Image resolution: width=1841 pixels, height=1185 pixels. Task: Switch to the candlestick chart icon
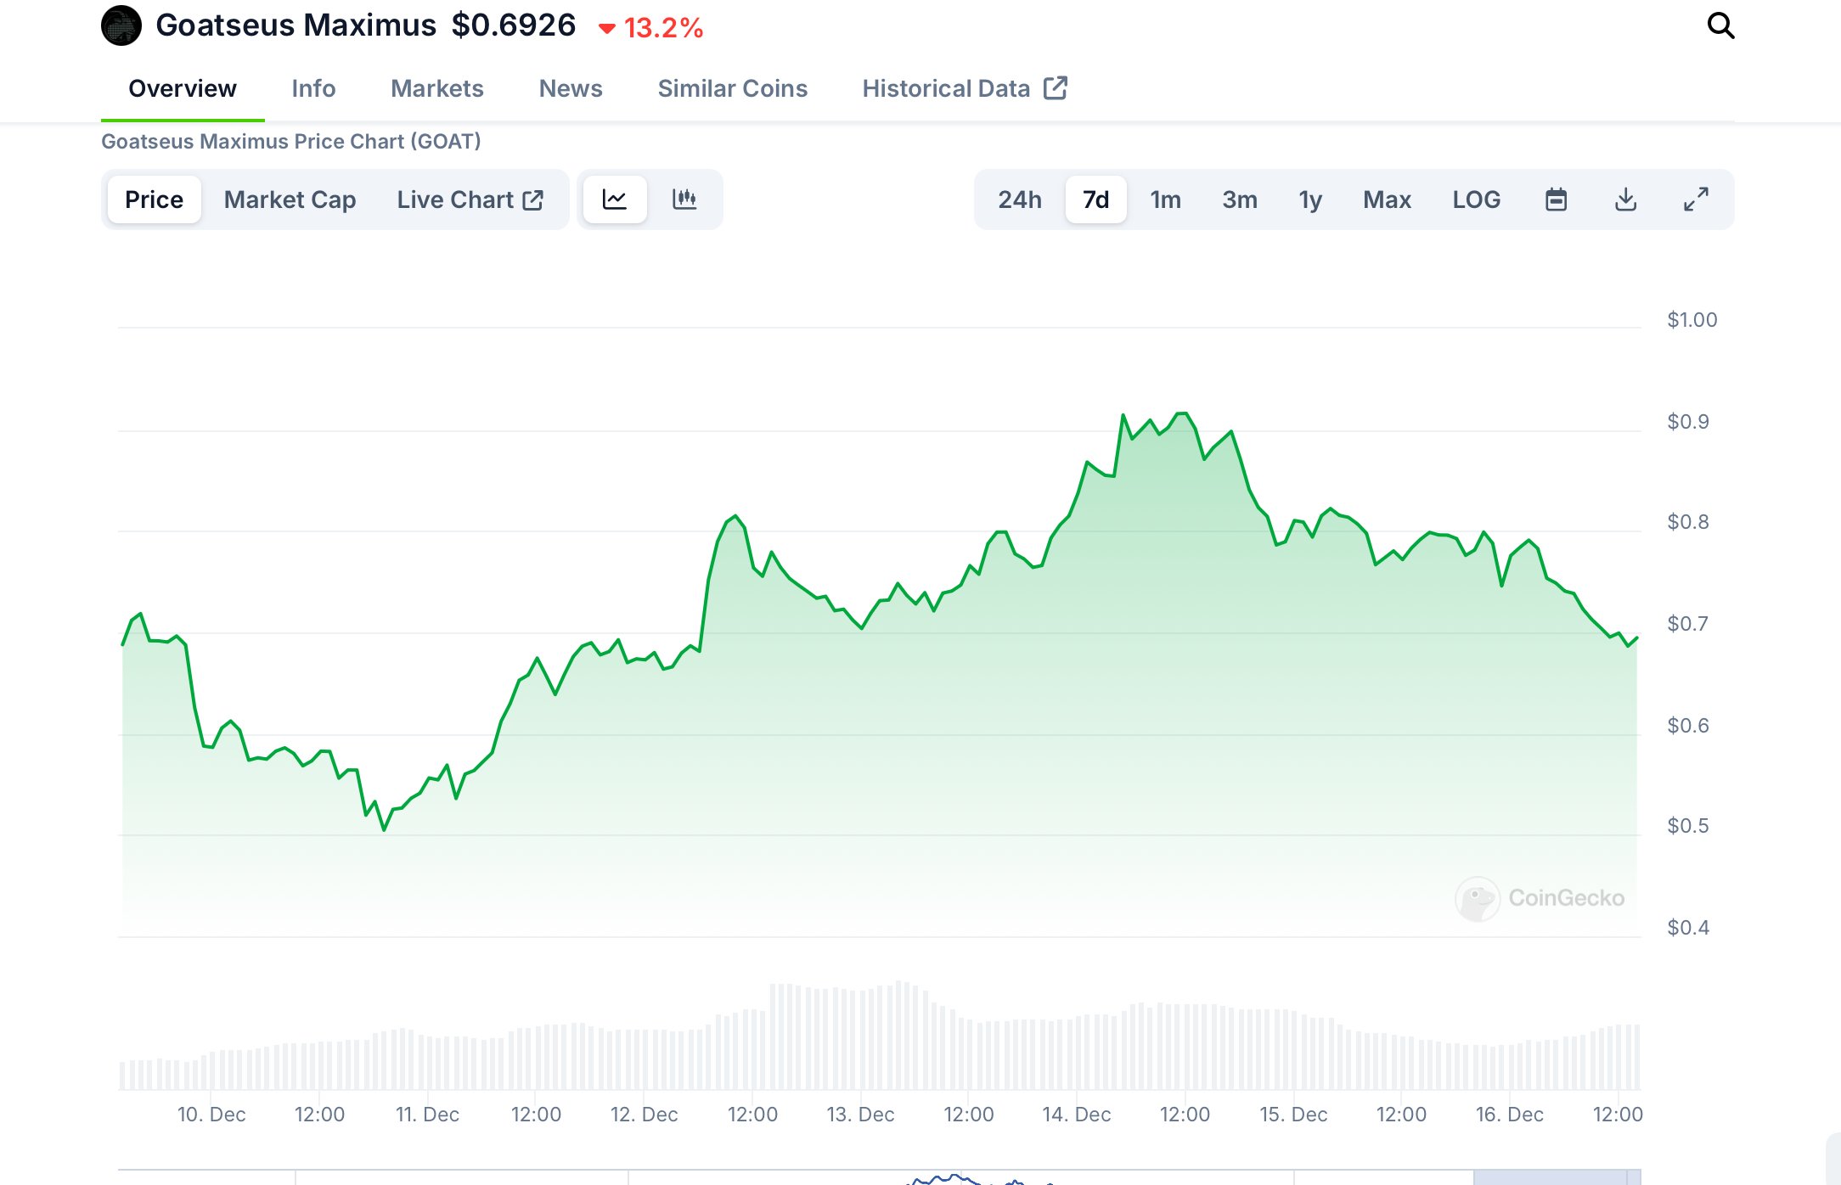(x=684, y=199)
